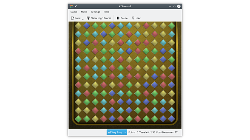Click the pin icon in title bar

click(75, 6)
